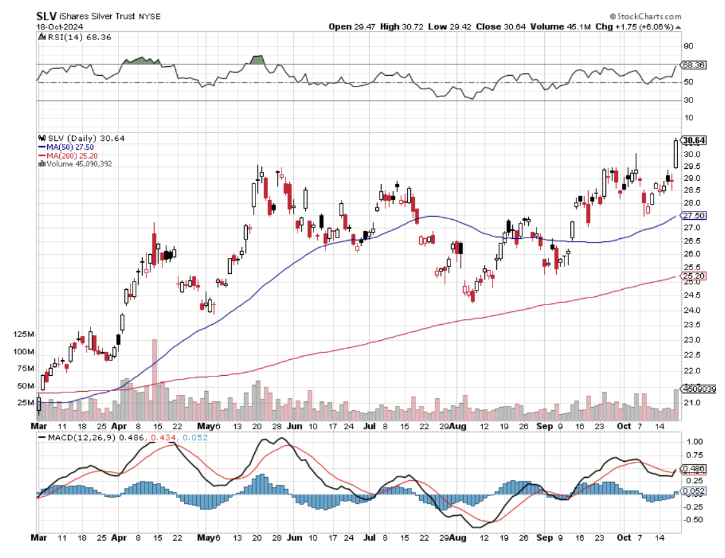Click the copyright symbol beside StockCharts.com
The height and width of the screenshot is (558, 725).
pos(612,16)
